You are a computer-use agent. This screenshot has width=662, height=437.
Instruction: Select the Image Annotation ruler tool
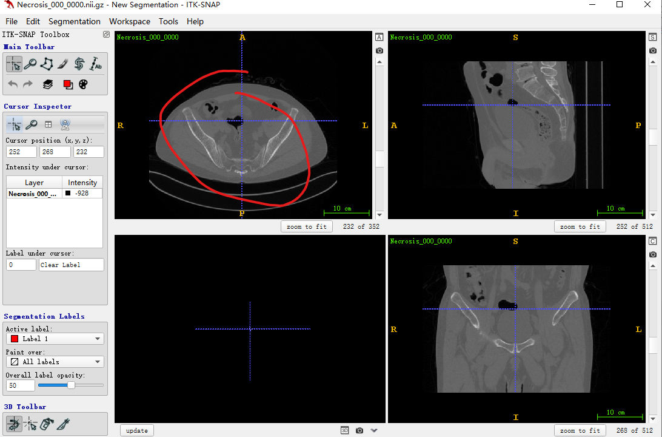(96, 64)
